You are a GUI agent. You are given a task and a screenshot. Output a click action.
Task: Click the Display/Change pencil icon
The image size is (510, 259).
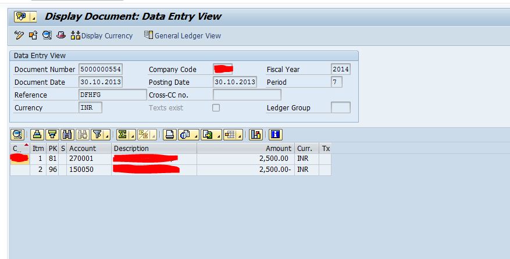[x=19, y=36]
